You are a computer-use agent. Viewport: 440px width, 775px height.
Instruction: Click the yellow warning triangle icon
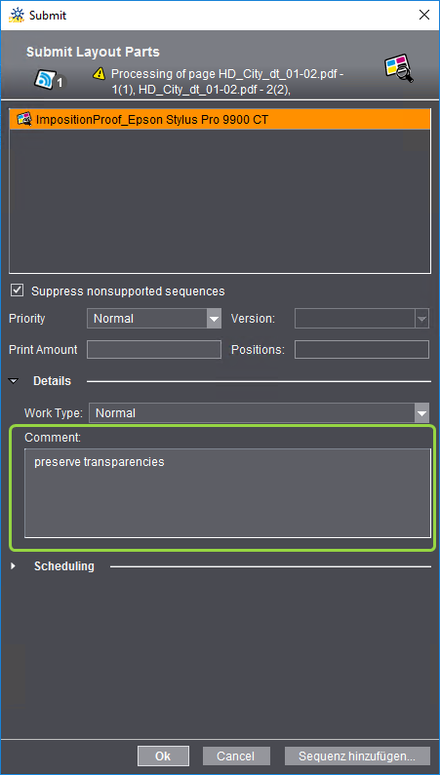(x=100, y=74)
